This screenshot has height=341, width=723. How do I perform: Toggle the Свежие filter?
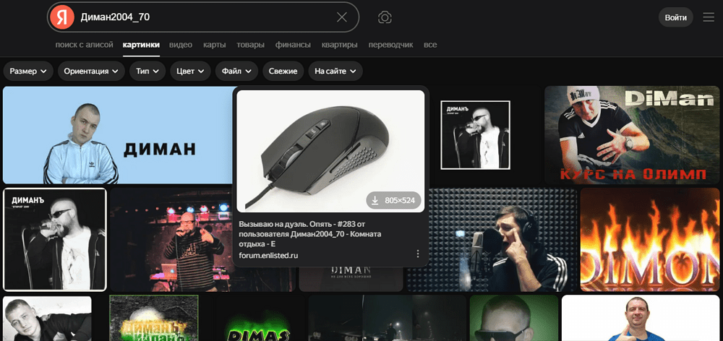tap(283, 72)
